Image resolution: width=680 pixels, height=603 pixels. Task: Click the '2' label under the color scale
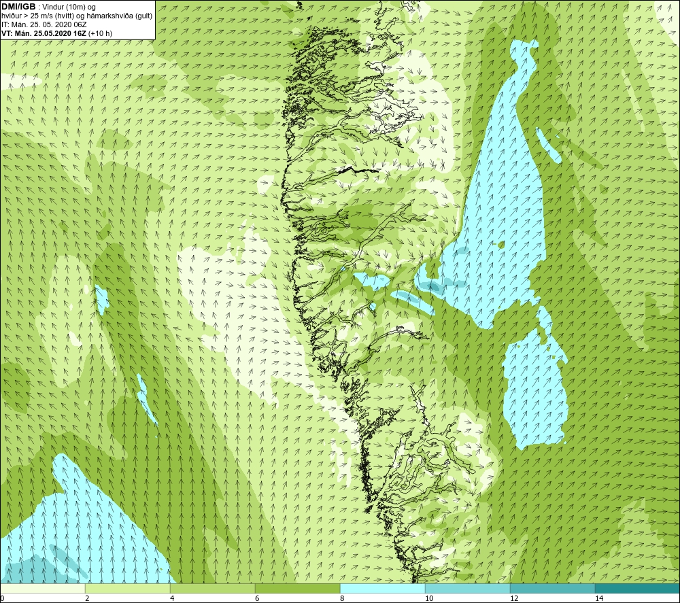point(87,599)
